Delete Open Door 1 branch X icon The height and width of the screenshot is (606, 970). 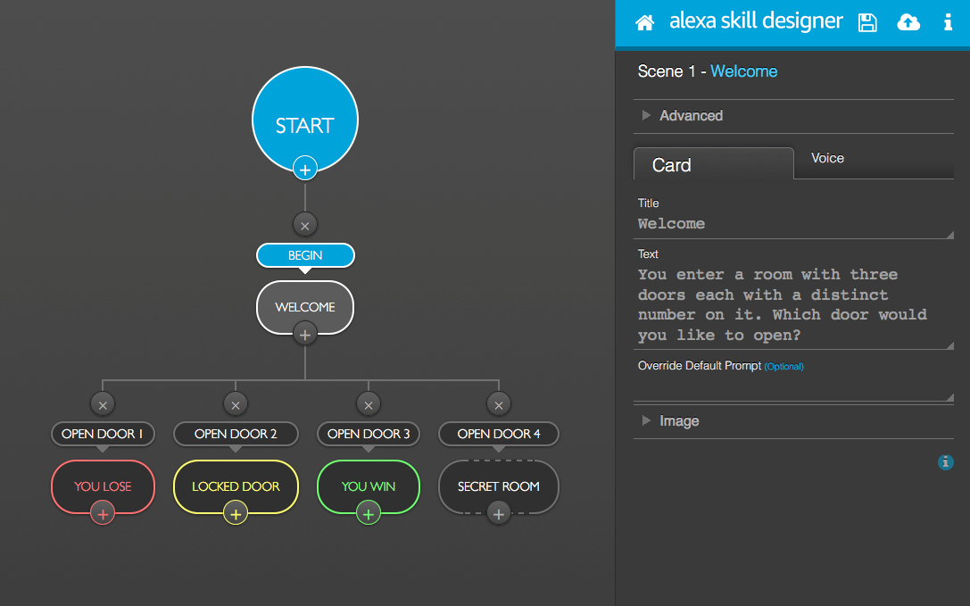[x=103, y=404]
